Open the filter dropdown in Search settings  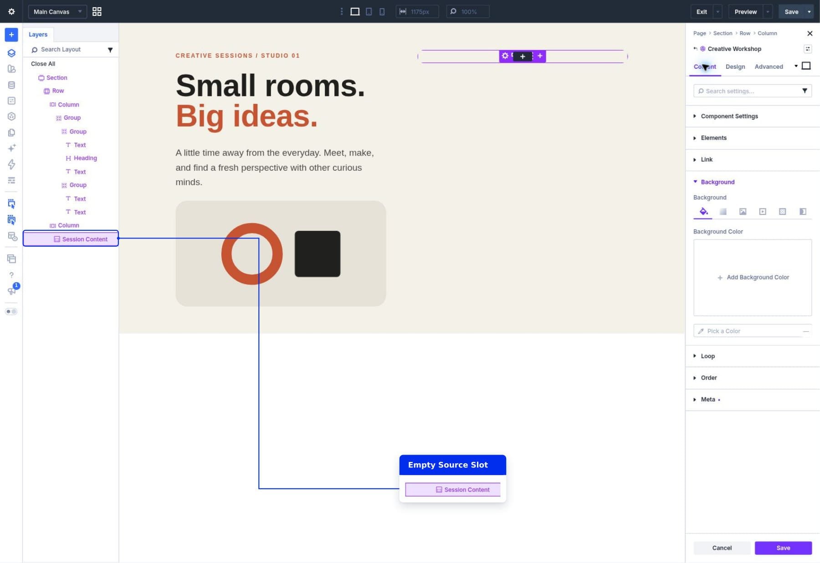click(805, 91)
